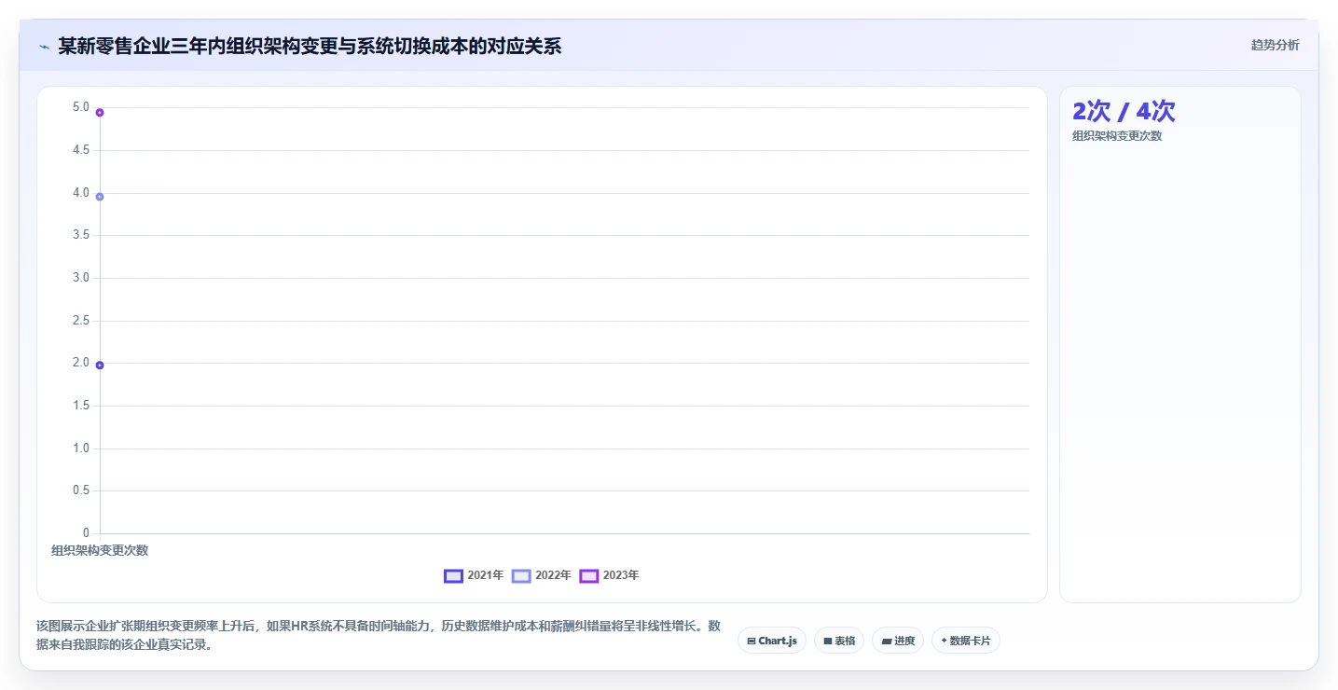Viewport: 1338px width, 690px height.
Task: Toggle the 2021年 legend item
Action: click(474, 575)
